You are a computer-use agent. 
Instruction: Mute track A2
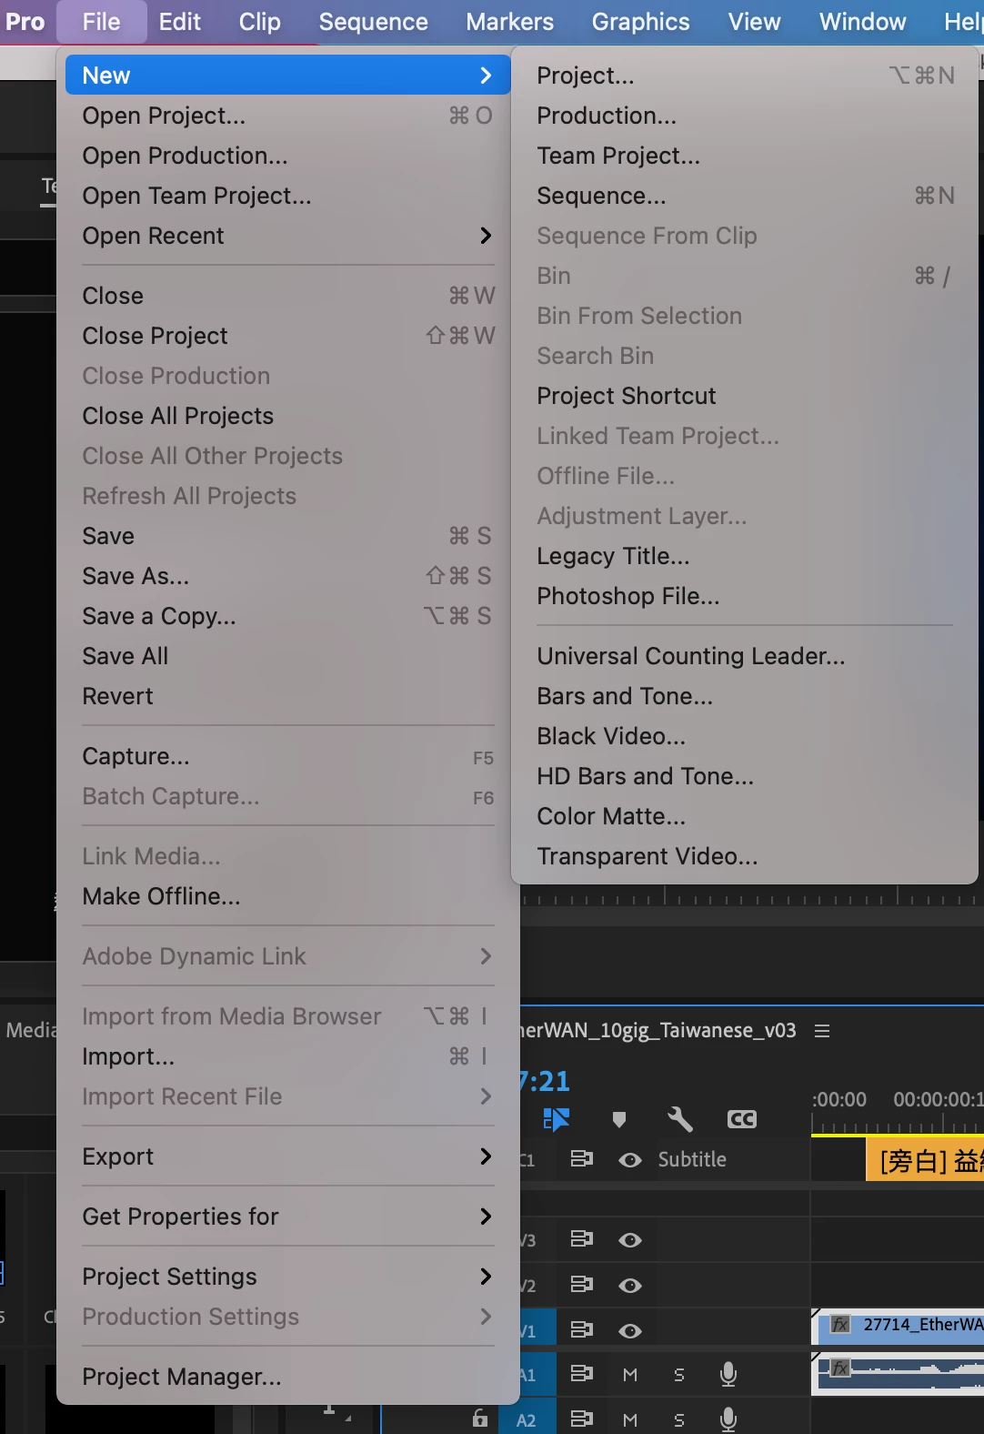tap(630, 1419)
